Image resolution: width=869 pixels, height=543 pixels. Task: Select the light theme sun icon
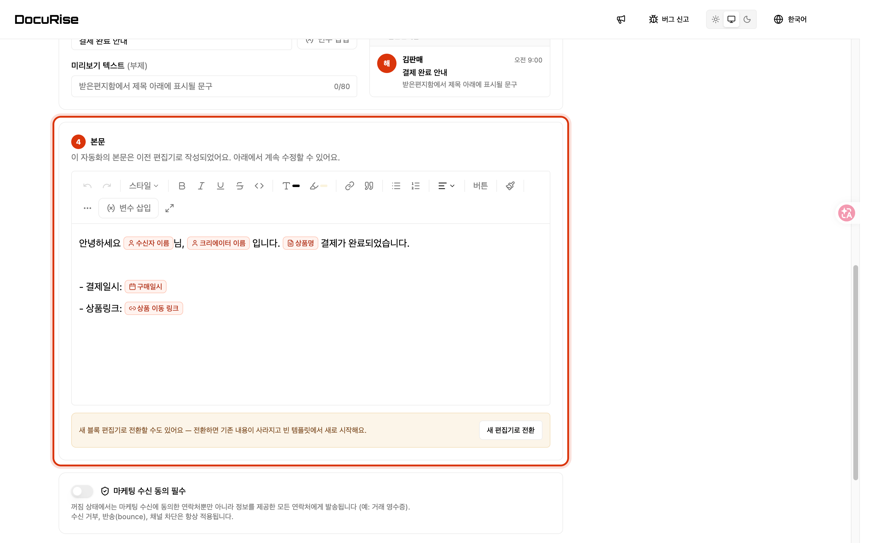click(x=715, y=19)
